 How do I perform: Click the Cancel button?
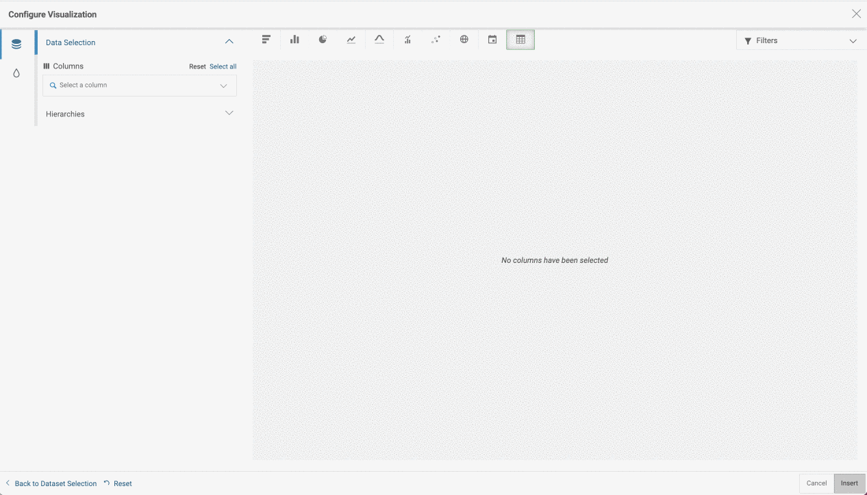click(x=816, y=483)
